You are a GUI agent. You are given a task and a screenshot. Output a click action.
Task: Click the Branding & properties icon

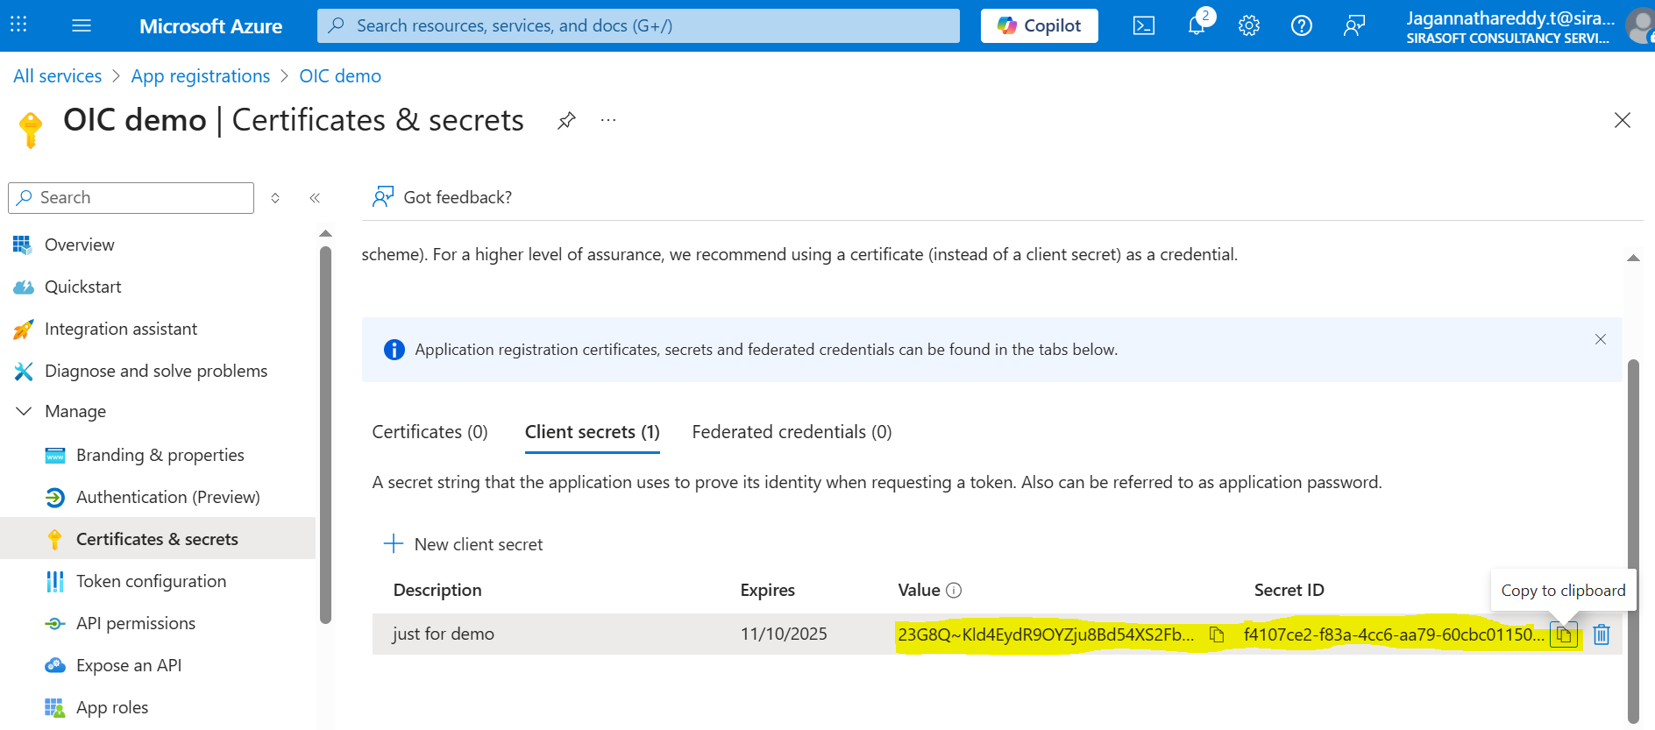54,455
